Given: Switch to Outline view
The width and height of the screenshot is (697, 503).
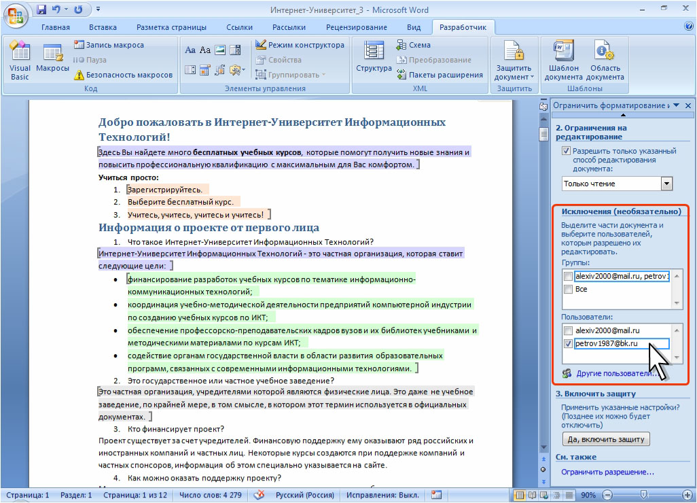Looking at the screenshot, I should [x=556, y=495].
